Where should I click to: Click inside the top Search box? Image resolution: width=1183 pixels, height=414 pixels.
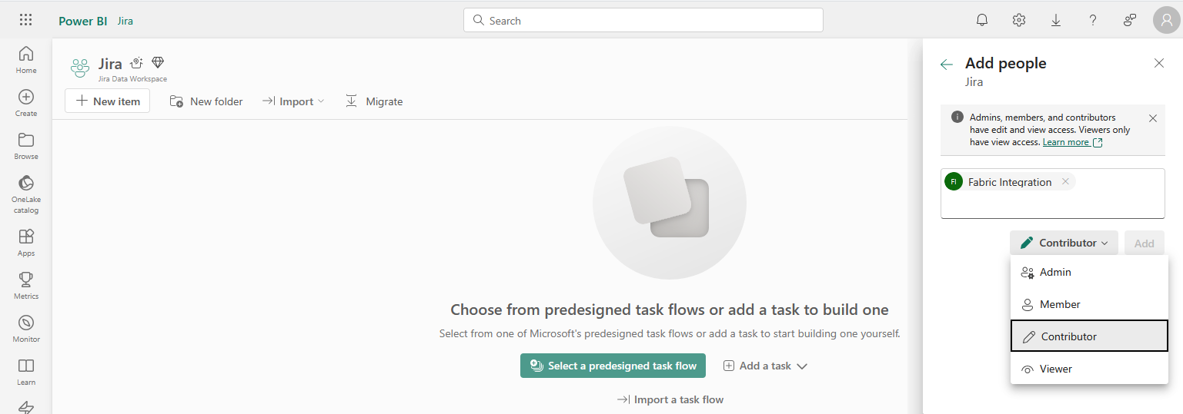tap(643, 21)
